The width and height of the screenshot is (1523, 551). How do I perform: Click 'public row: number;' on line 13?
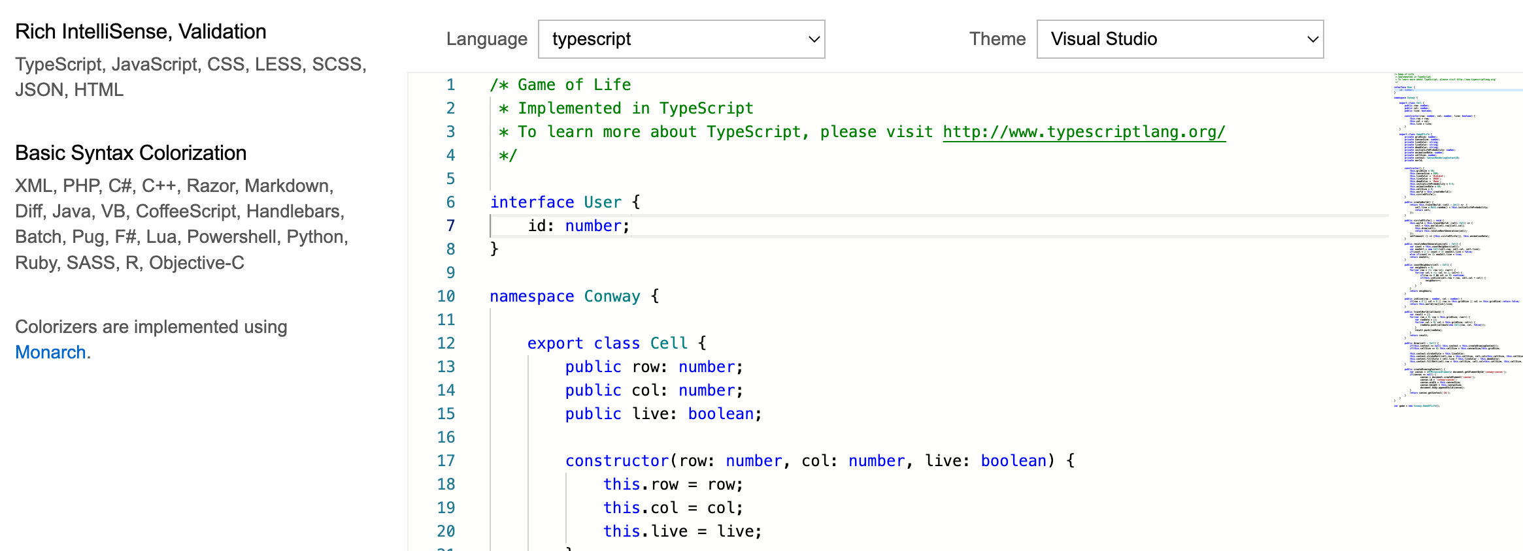pos(654,367)
